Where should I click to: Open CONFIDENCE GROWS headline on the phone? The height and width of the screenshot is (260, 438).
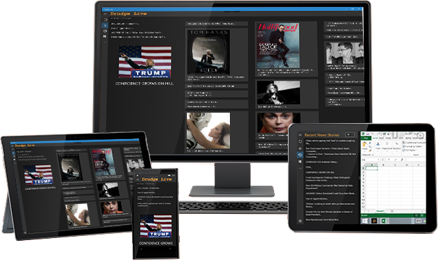[156, 243]
